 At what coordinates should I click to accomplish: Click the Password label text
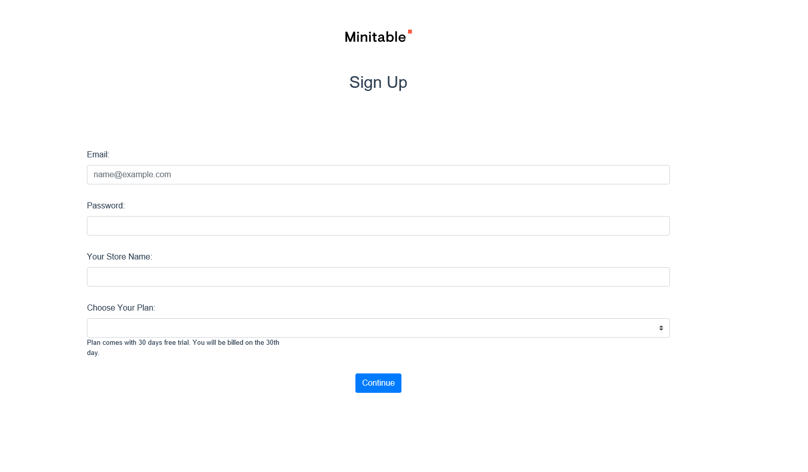tap(106, 205)
